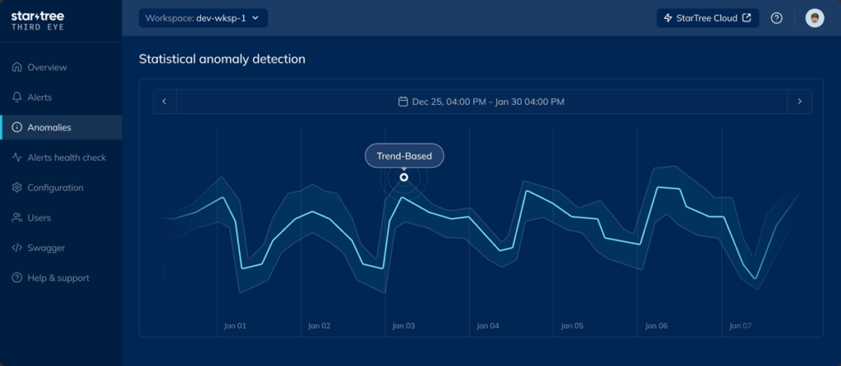Advance date range with right chevron
Screen dimensions: 841x366
pos(799,102)
